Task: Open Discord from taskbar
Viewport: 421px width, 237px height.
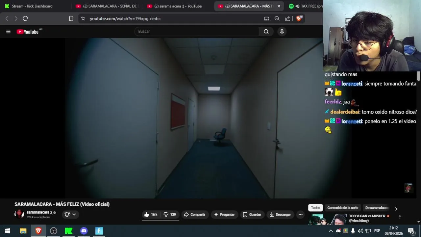Action: pyautogui.click(x=84, y=231)
